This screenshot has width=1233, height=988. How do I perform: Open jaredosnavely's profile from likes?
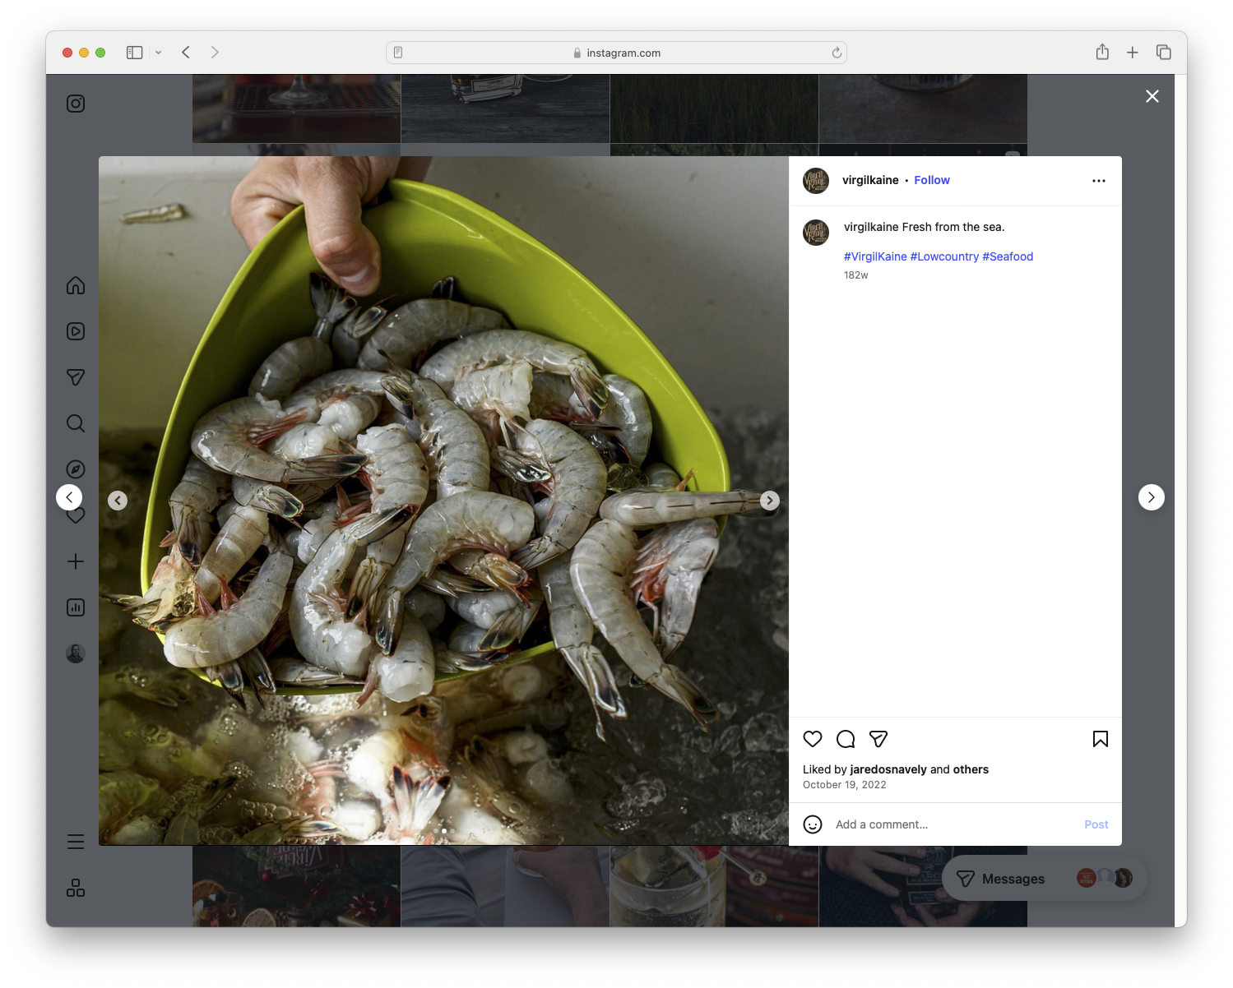pyautogui.click(x=888, y=769)
